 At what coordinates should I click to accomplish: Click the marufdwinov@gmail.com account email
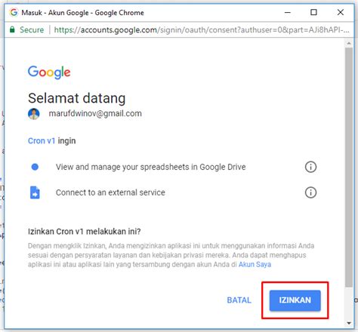[x=95, y=114]
